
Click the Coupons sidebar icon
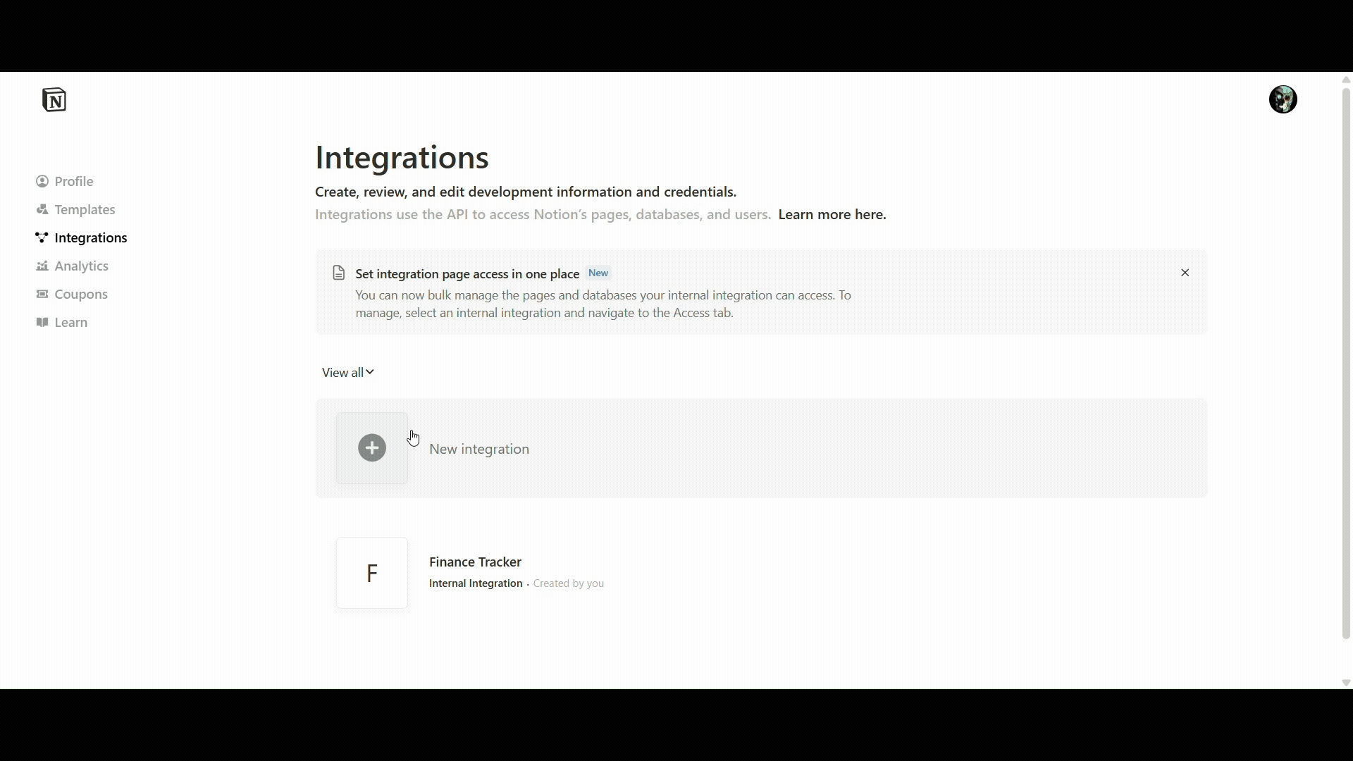pos(42,294)
